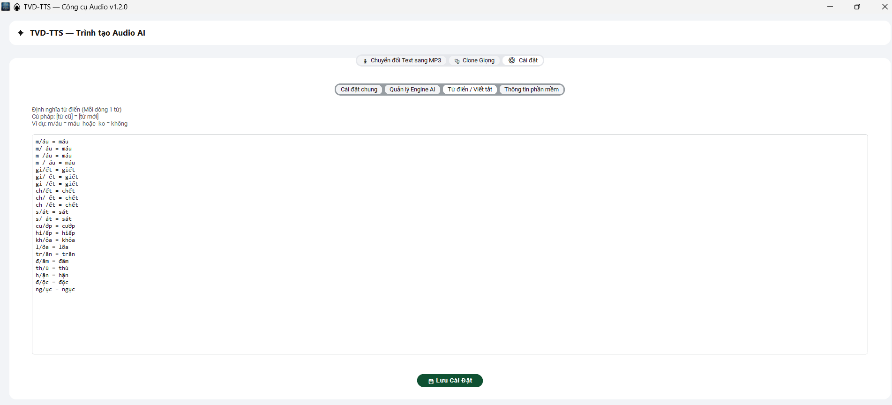Click the gear icon for Cài đặt
This screenshot has height=405, width=892.
coord(512,60)
